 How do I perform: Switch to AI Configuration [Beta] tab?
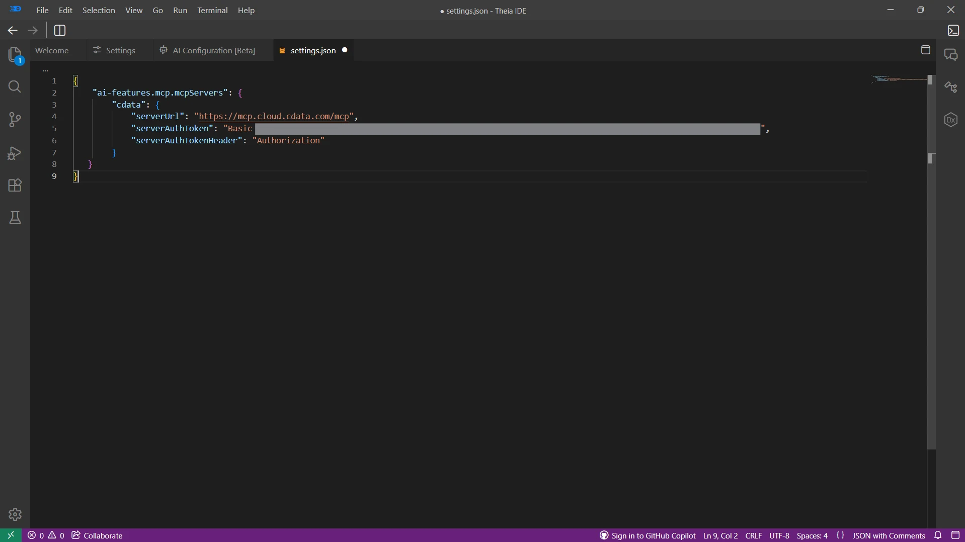pyautogui.click(x=214, y=51)
